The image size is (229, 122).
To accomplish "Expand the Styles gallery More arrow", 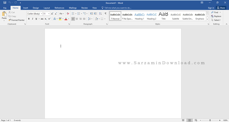I will click(207, 19).
